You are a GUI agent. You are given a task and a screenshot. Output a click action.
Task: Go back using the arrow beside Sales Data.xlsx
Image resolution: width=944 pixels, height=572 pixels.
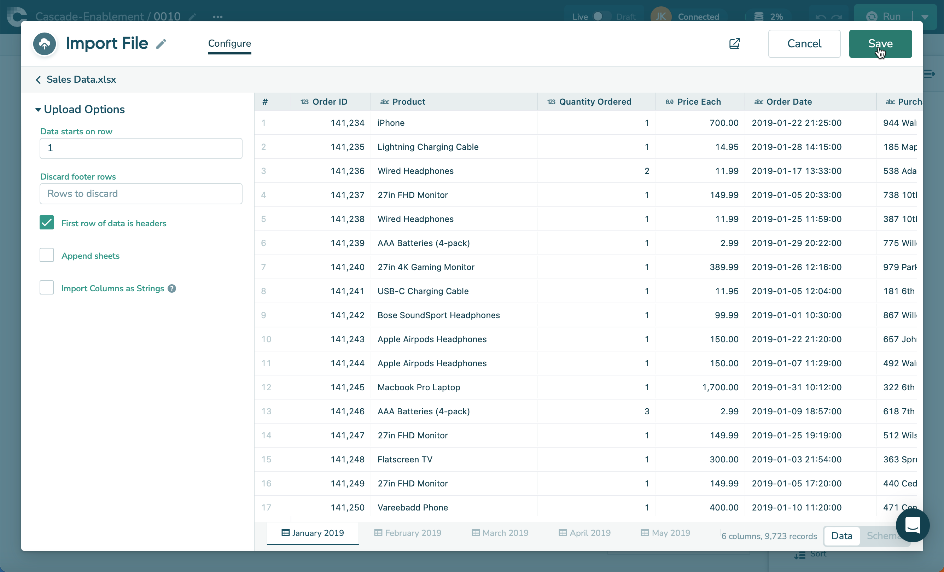[38, 79]
